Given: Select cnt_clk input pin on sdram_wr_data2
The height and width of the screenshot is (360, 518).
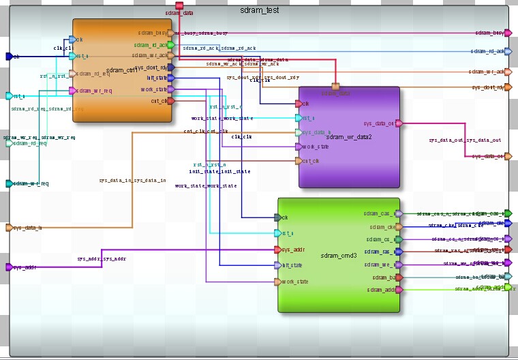Looking at the screenshot, I should click(299, 161).
